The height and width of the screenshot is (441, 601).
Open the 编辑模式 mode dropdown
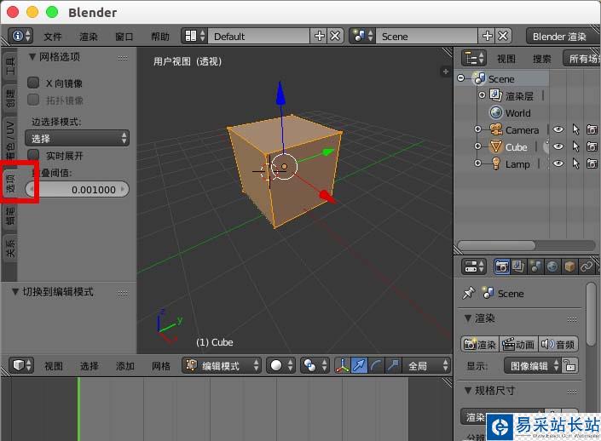[x=222, y=365]
